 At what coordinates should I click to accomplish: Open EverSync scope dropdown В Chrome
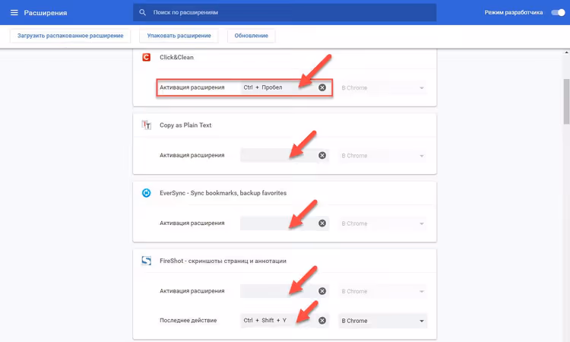pyautogui.click(x=382, y=223)
